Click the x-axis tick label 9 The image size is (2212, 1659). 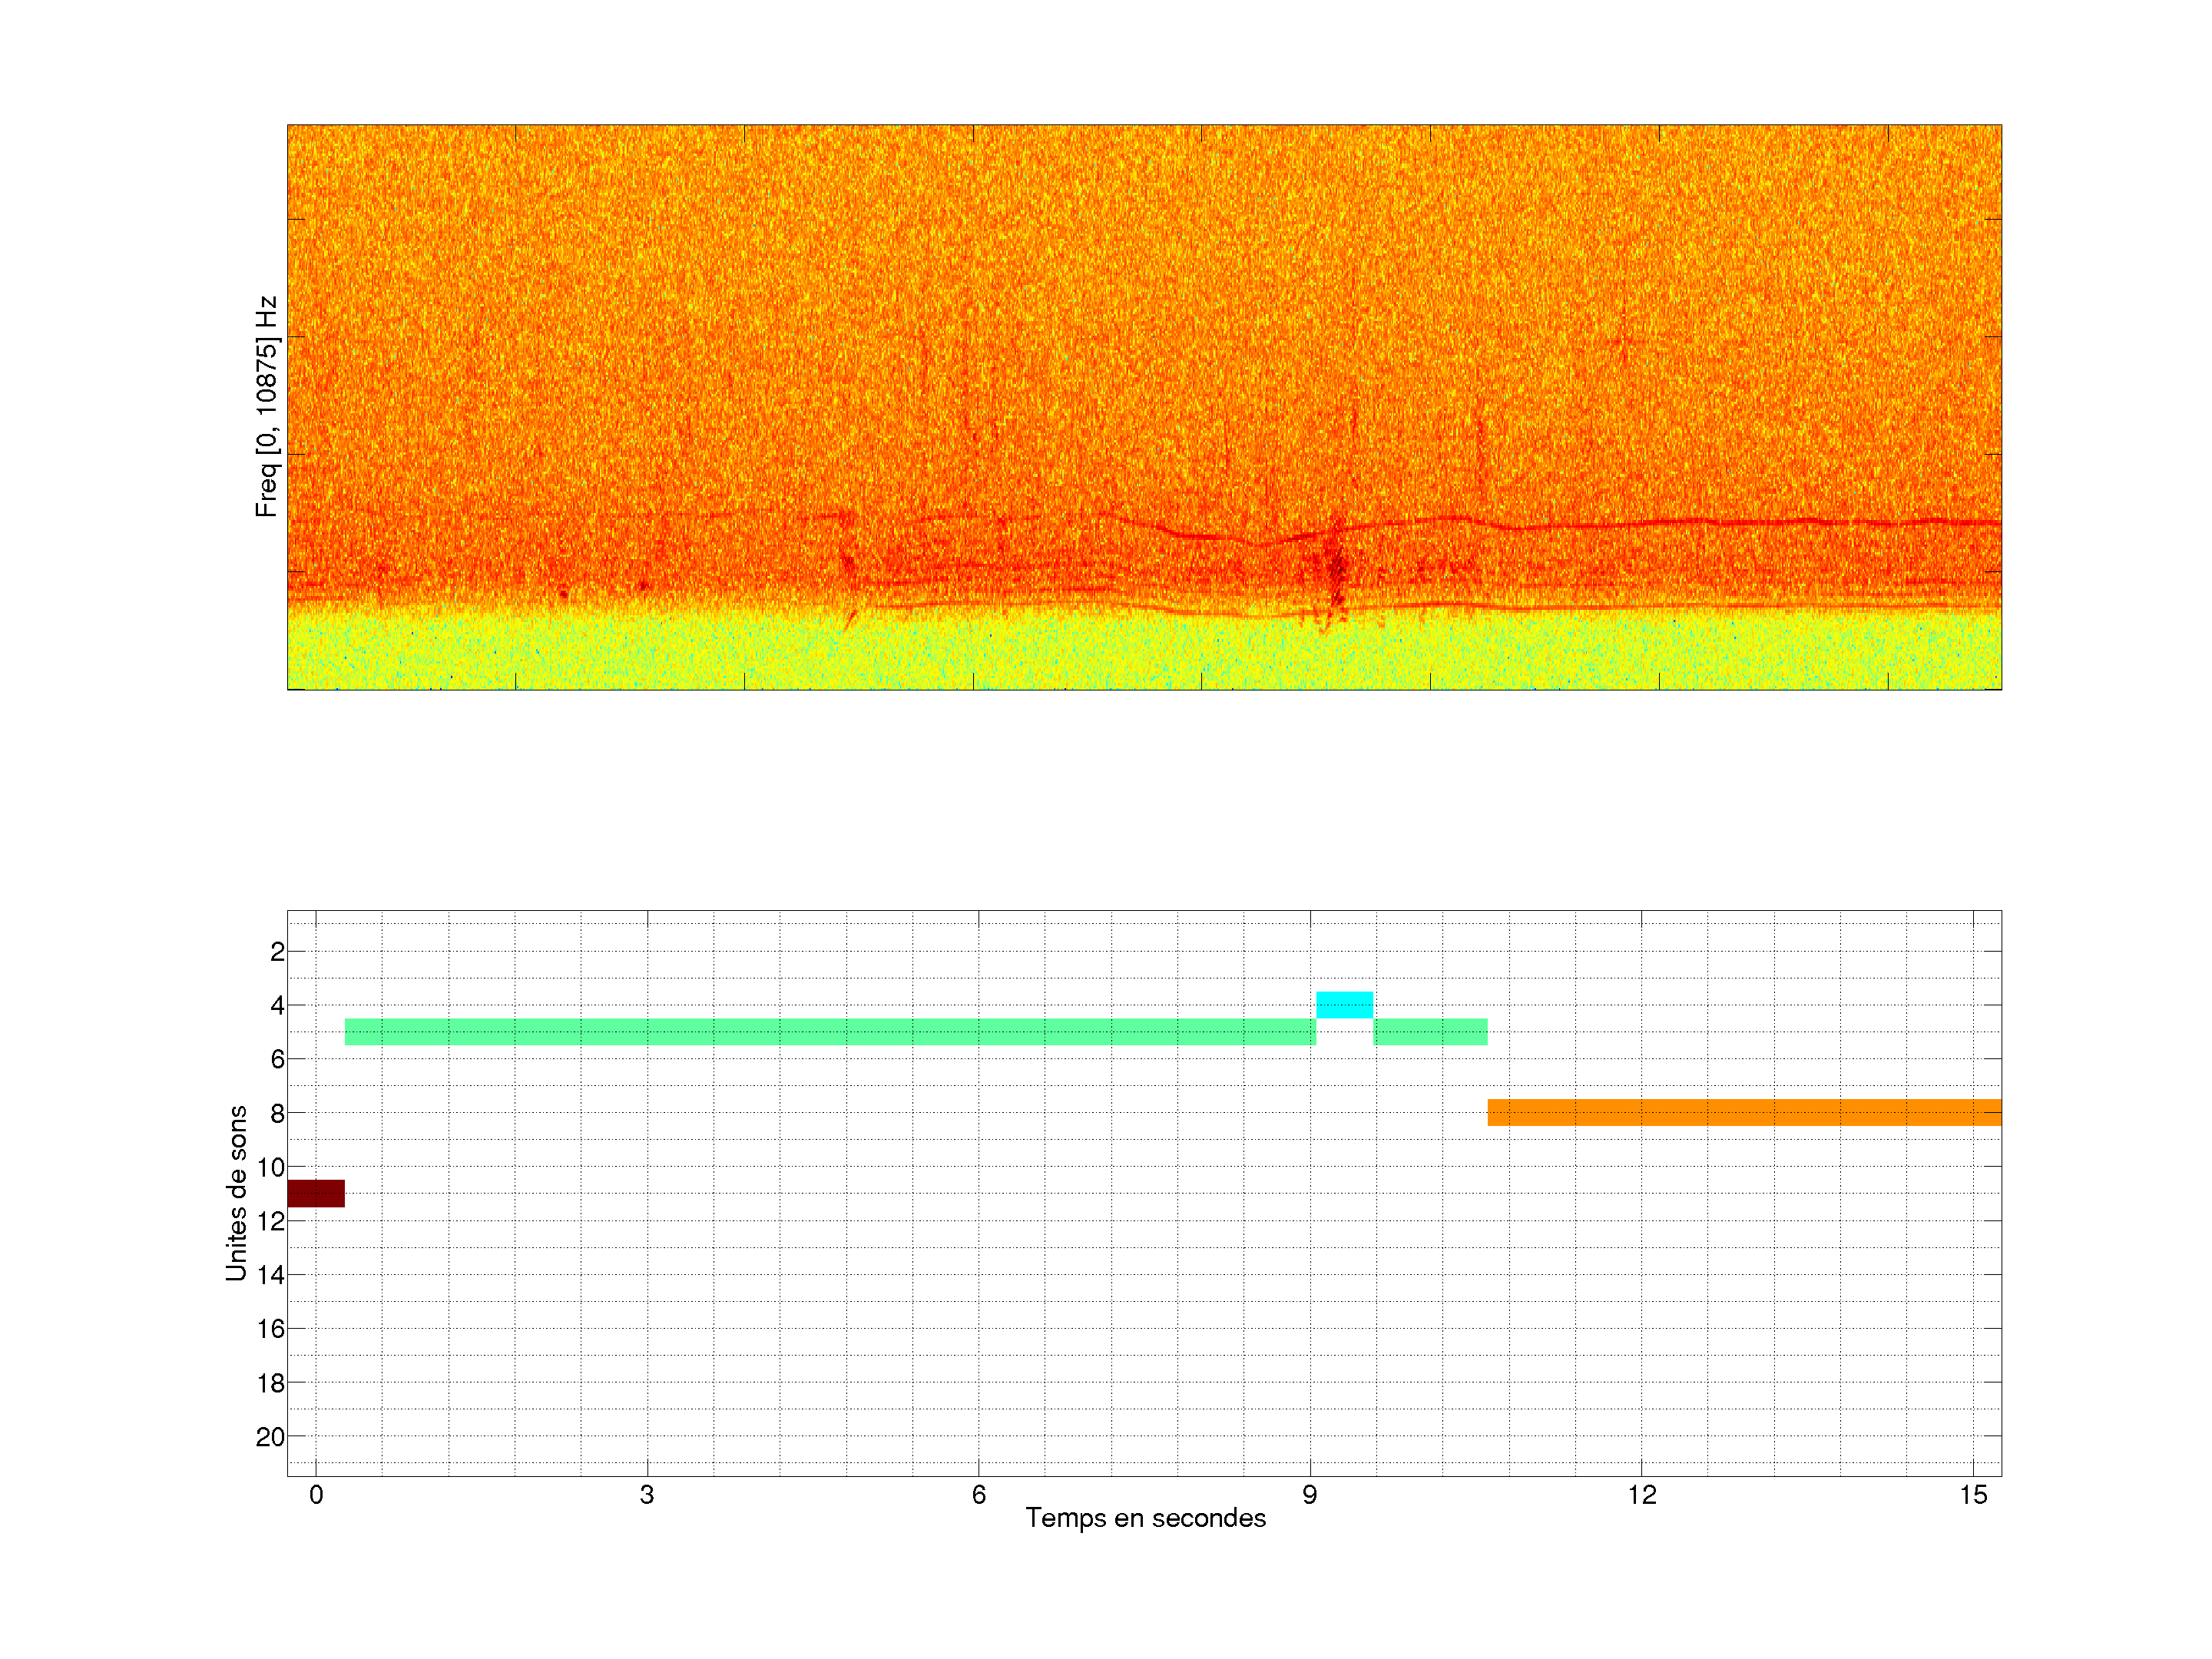1309,1495
